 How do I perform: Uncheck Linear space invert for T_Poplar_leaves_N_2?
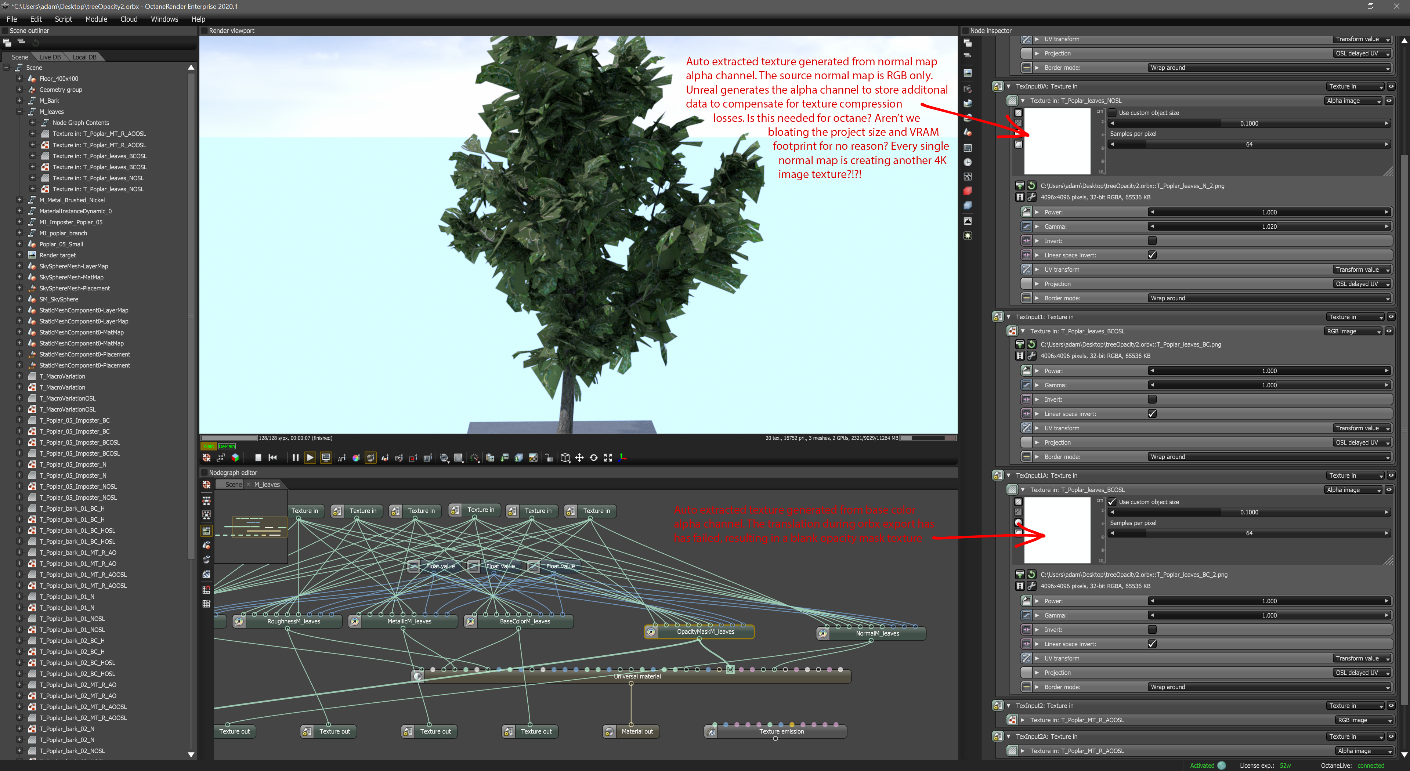pyautogui.click(x=1152, y=255)
